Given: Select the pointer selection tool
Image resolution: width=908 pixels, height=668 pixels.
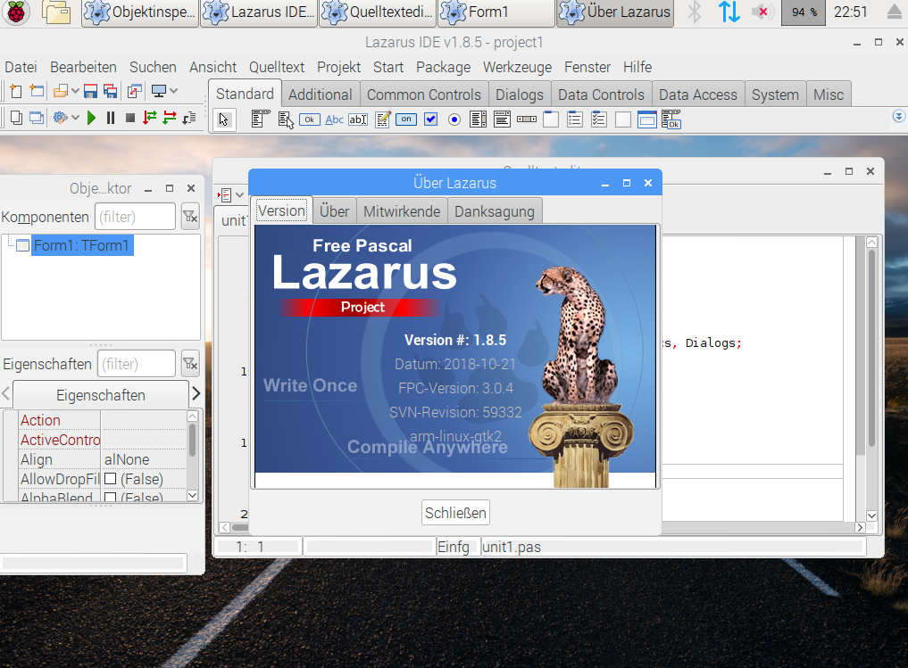Looking at the screenshot, I should tap(223, 120).
